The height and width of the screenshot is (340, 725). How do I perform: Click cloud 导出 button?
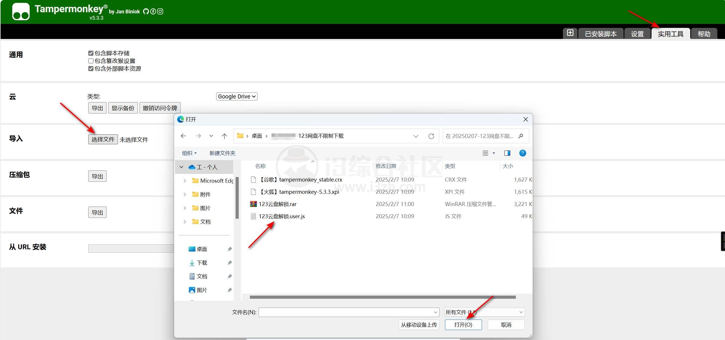[x=97, y=108]
